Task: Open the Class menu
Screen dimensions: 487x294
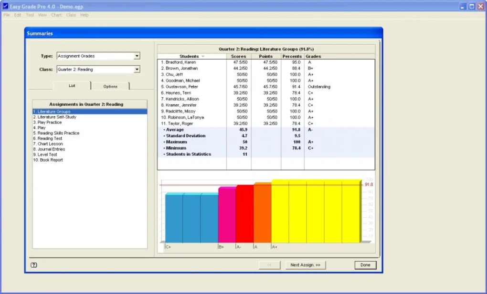Action: (71, 15)
